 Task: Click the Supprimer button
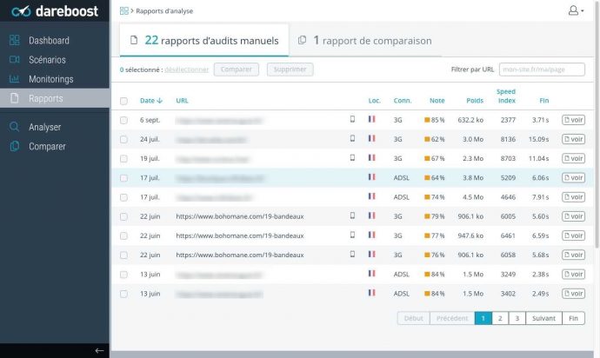[290, 70]
